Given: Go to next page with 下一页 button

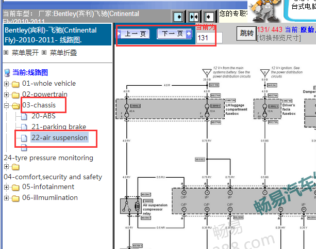Looking at the screenshot, I should (174, 34).
